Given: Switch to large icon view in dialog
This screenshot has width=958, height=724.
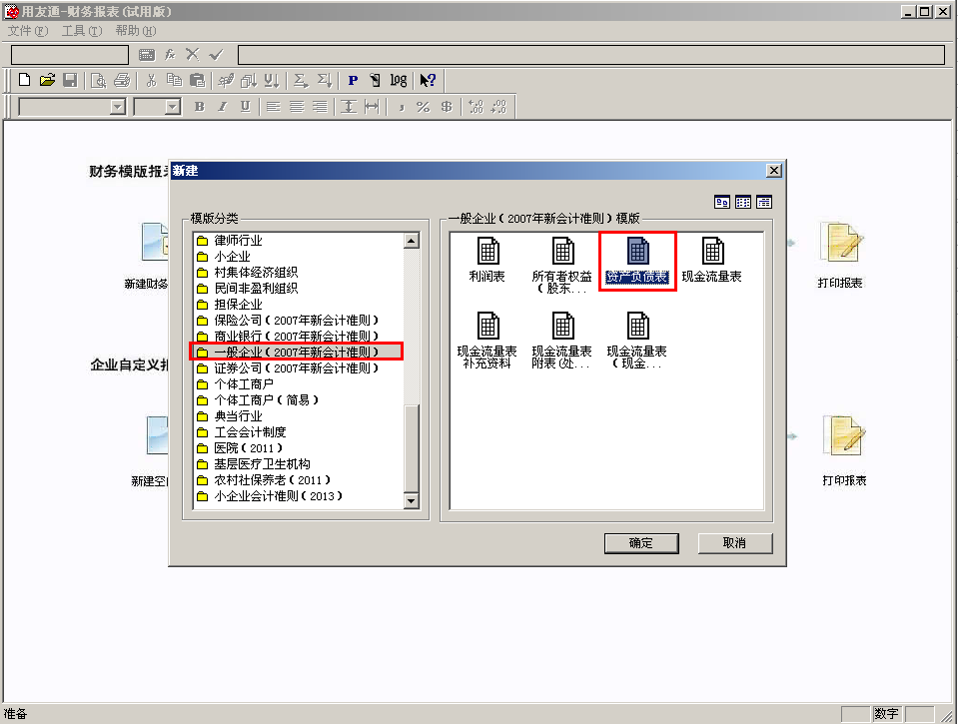Looking at the screenshot, I should 722,203.
